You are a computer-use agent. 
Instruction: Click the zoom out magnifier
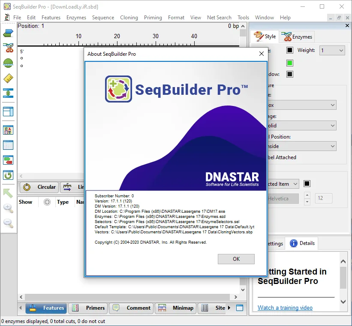point(8,223)
